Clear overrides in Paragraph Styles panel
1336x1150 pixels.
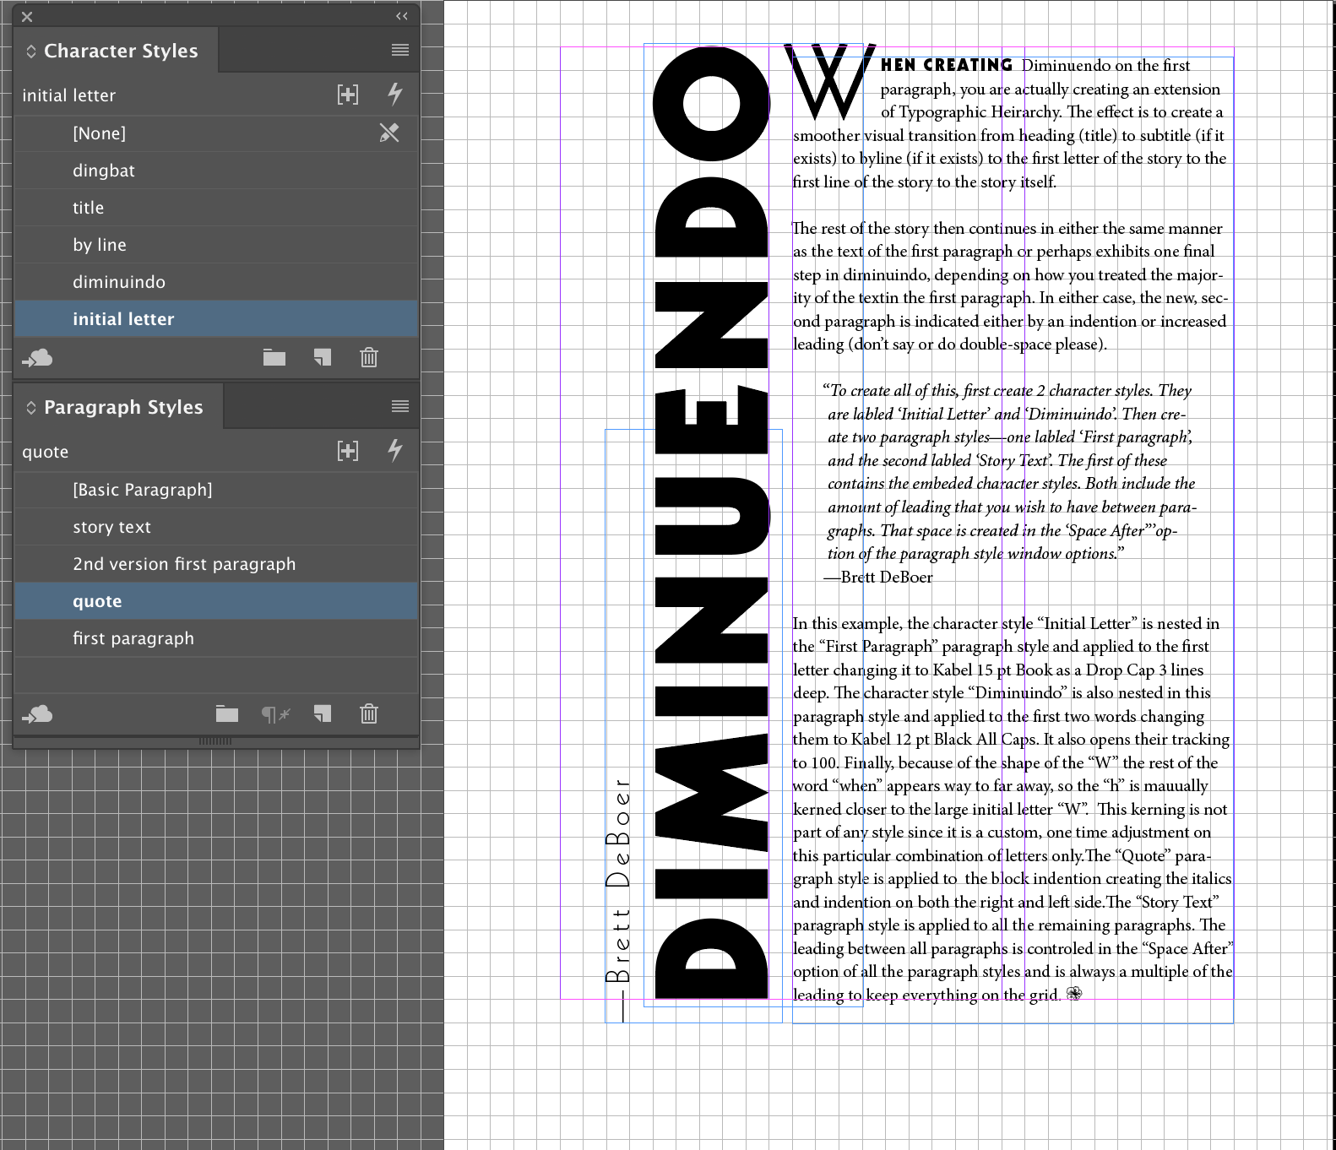pos(274,714)
